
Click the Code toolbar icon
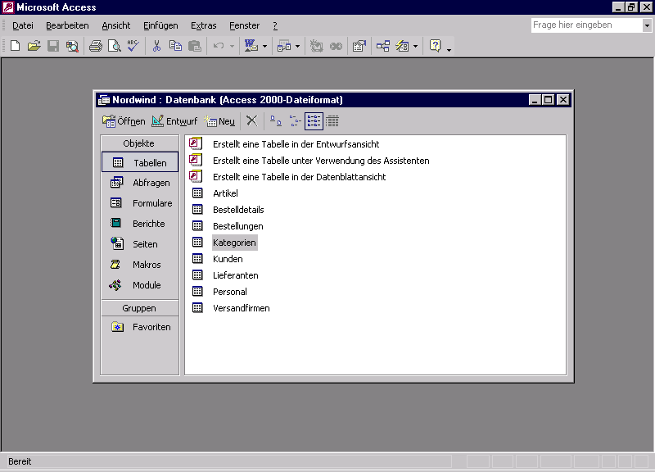[x=317, y=46]
